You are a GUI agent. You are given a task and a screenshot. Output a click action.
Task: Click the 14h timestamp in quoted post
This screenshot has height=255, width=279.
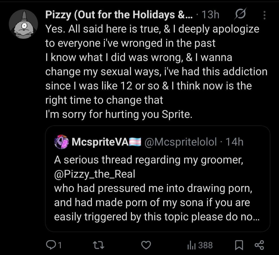(x=234, y=142)
